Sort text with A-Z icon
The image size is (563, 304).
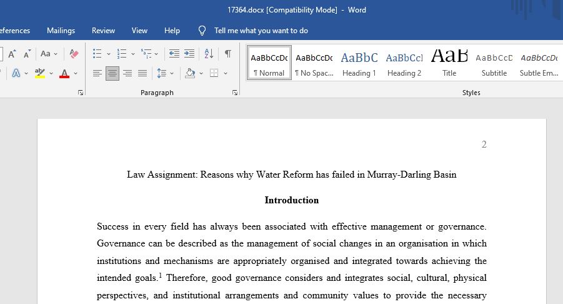[x=209, y=54]
